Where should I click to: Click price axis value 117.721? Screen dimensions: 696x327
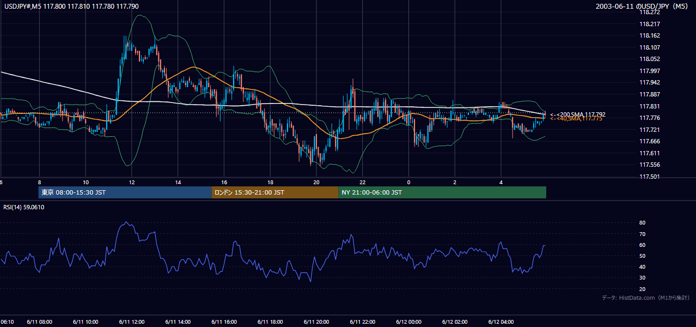pyautogui.click(x=649, y=130)
